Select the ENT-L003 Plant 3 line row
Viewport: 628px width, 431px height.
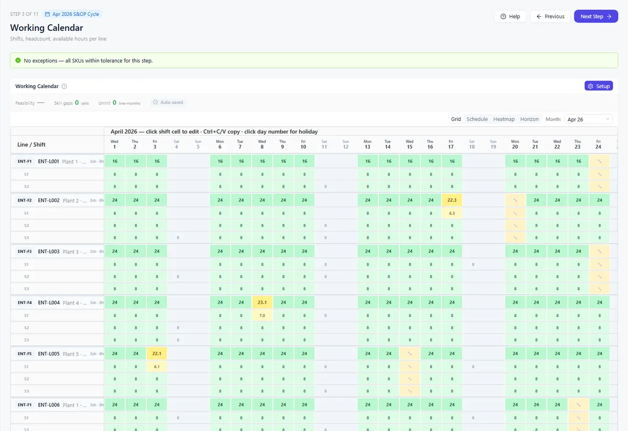pos(58,251)
